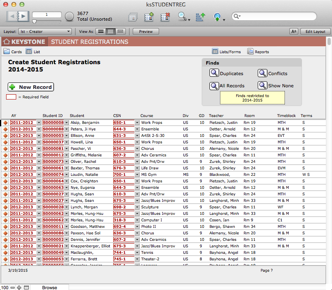Image resolution: width=332 pixels, height=290 pixels.
Task: Expand AY dropdown for Alsip, Benjamin row
Action: (39, 123)
